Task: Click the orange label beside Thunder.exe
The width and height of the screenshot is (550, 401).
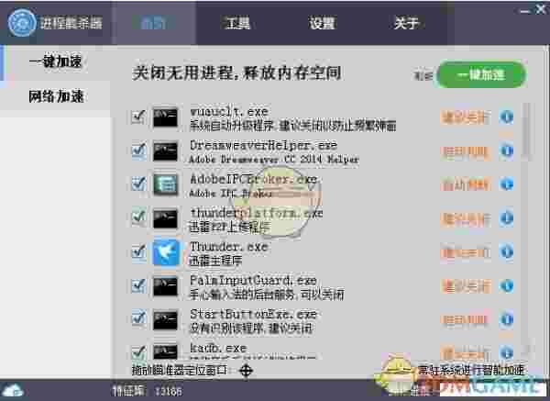Action: (x=465, y=252)
